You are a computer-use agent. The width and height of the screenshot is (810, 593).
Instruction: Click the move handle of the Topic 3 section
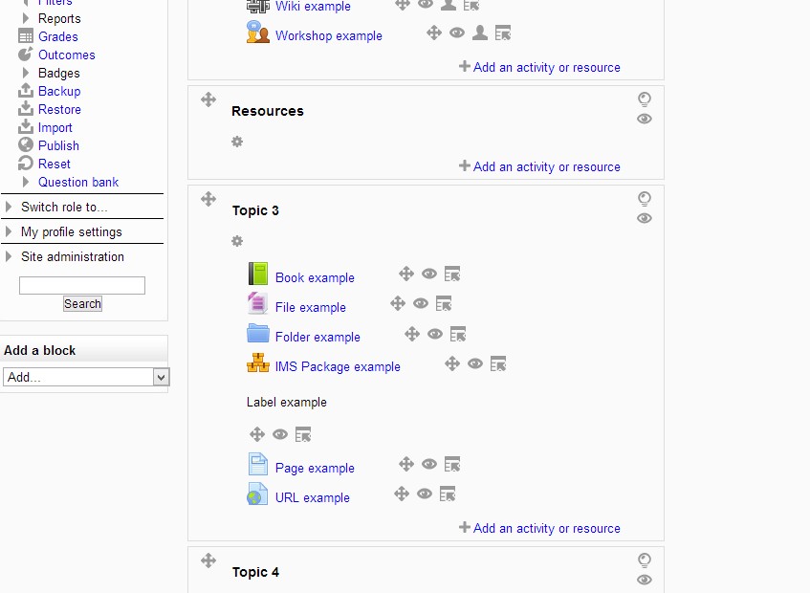coord(208,199)
